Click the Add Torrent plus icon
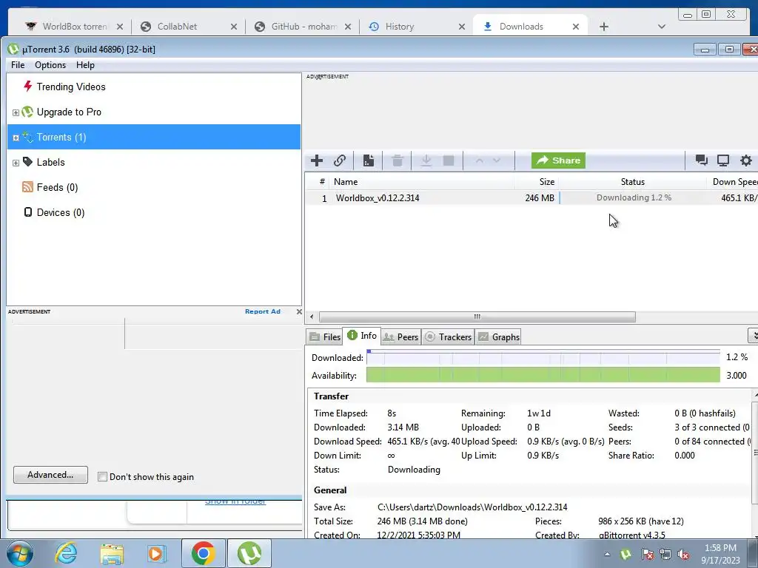The height and width of the screenshot is (568, 758). point(317,160)
